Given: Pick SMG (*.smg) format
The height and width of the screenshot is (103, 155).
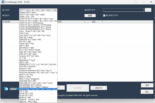Looking at the screenshot, I should pyautogui.click(x=38, y=79).
